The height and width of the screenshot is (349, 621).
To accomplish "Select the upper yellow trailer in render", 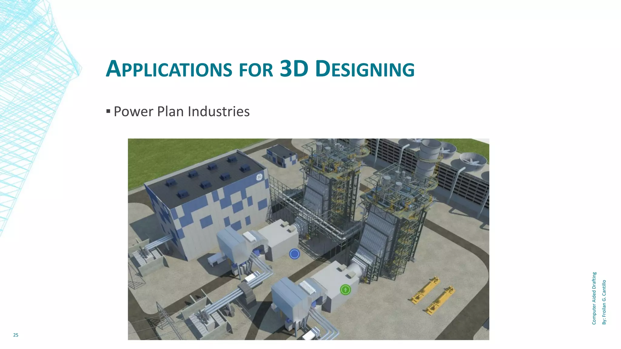I will tap(425, 290).
